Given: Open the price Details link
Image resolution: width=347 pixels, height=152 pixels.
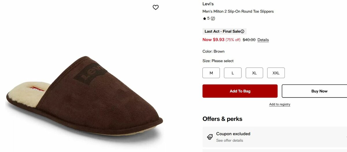Looking at the screenshot, I should [x=263, y=40].
